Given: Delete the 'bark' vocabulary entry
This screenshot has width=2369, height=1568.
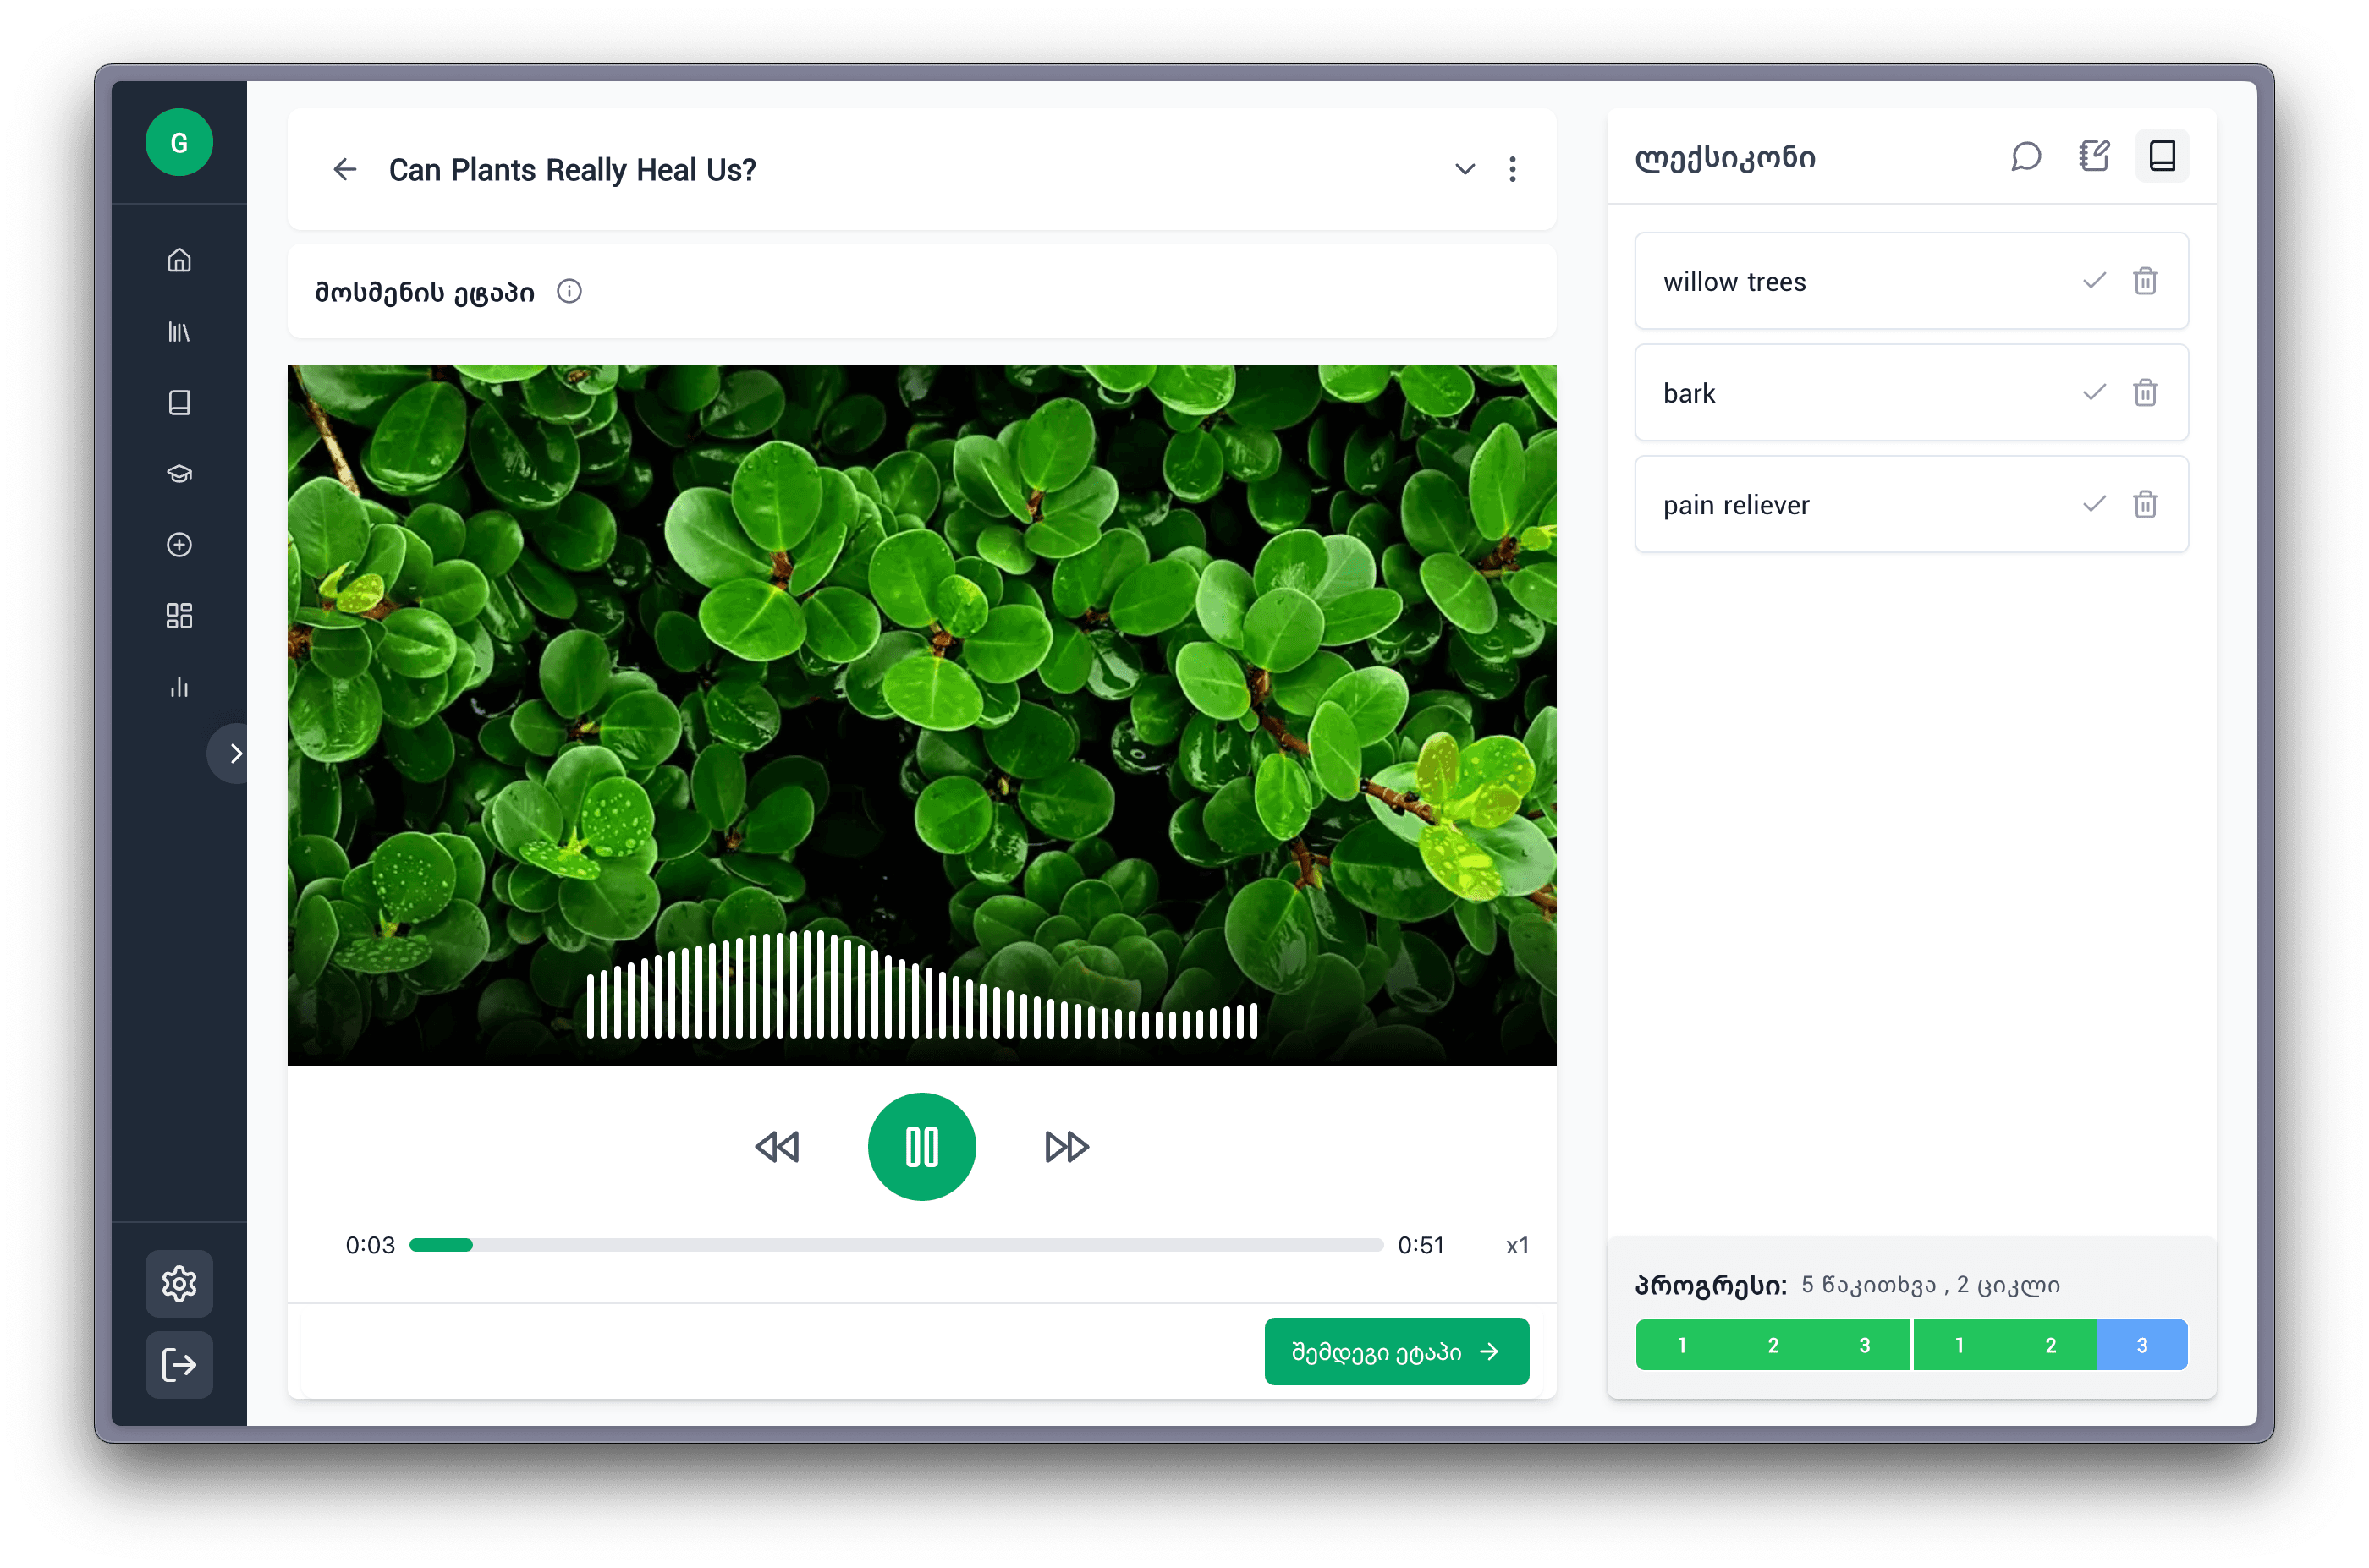Looking at the screenshot, I should tap(2145, 393).
